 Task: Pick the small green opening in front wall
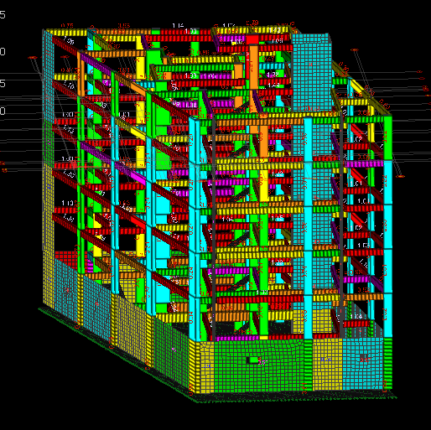tap(254, 360)
